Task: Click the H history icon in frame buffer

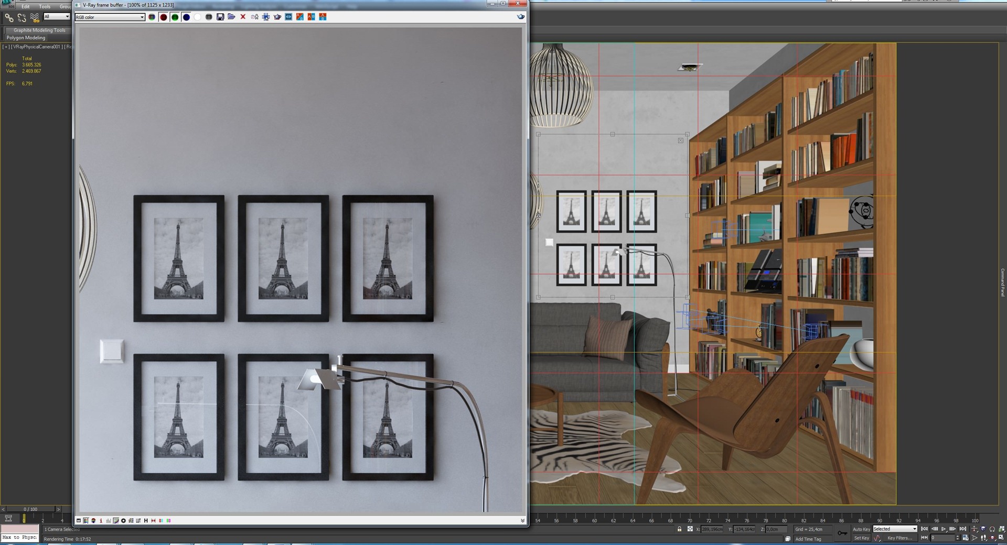Action: (x=146, y=520)
